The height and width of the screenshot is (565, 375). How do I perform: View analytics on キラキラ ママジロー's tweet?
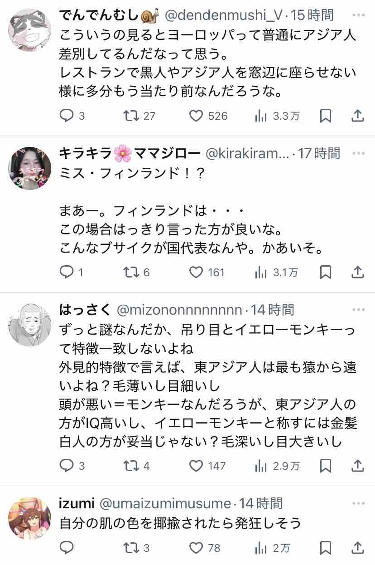pyautogui.click(x=261, y=272)
